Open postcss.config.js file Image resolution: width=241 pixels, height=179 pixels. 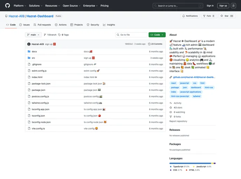point(40,96)
